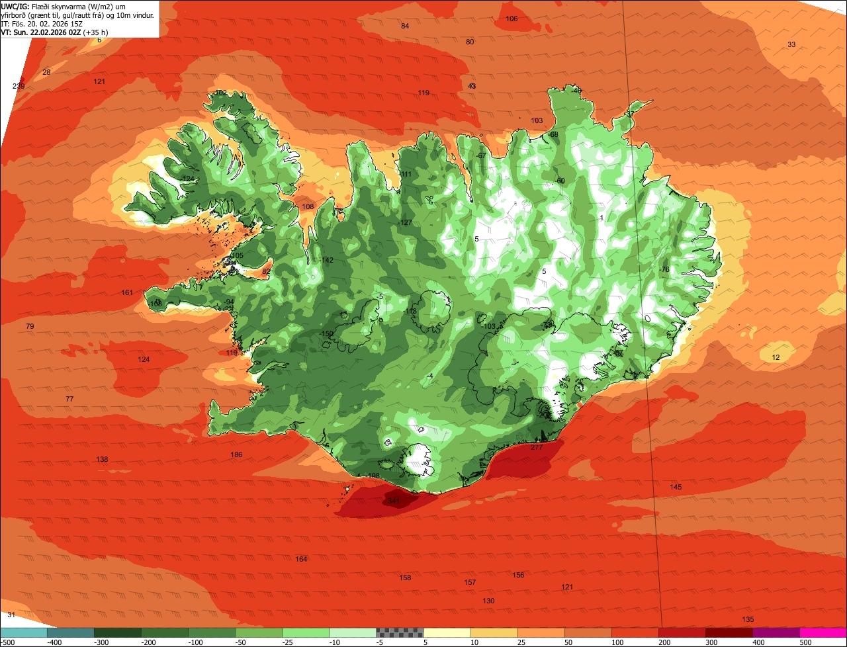Image resolution: width=847 pixels, height=647 pixels.
Task: Click the purple swatch between 400 and 500
Action: tap(776, 632)
